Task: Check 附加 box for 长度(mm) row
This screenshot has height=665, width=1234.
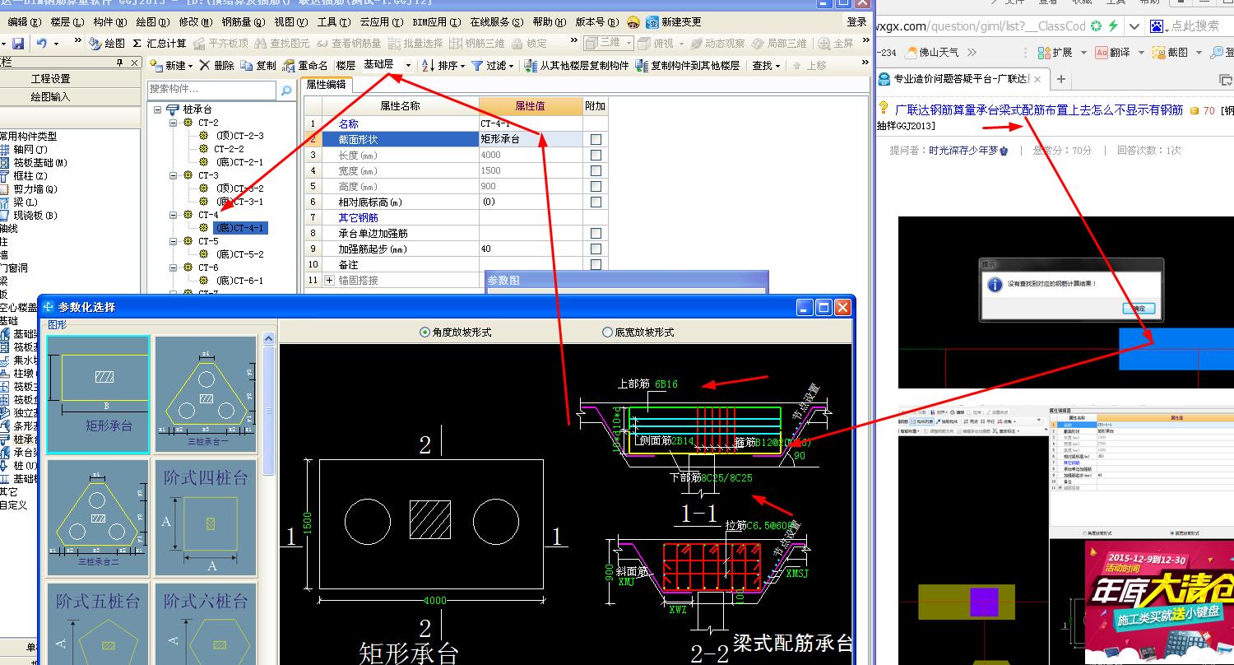Action: pyautogui.click(x=596, y=155)
